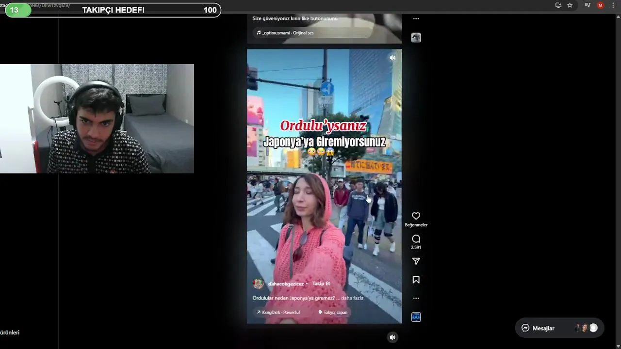Expand the caption with 'daha fazla'

pyautogui.click(x=352, y=298)
